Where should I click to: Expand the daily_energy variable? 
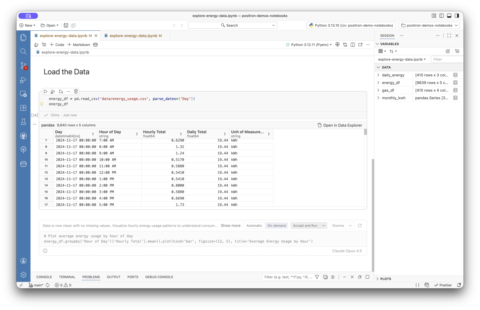[x=378, y=75]
